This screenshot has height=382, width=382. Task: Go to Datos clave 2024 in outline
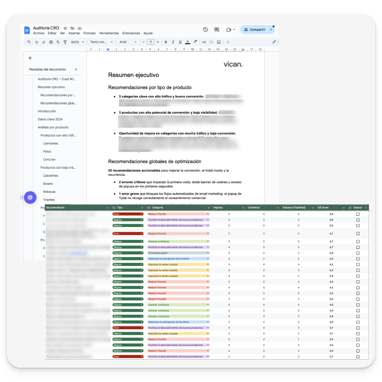point(50,119)
